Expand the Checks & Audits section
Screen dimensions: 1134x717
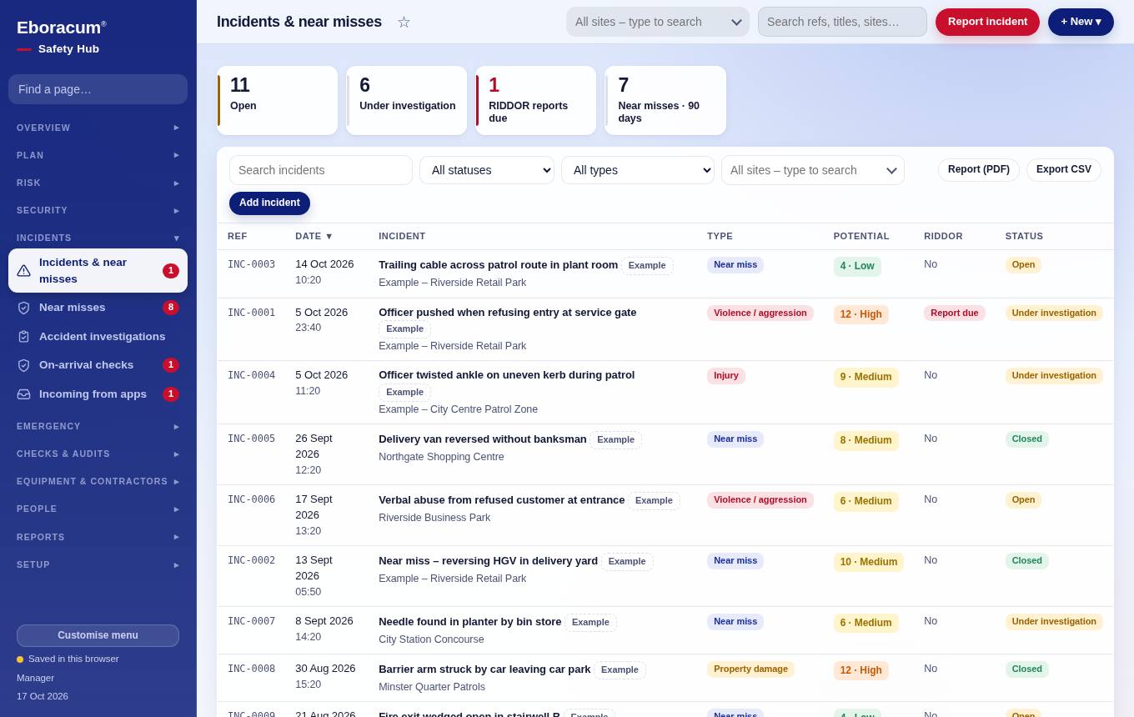(x=98, y=454)
